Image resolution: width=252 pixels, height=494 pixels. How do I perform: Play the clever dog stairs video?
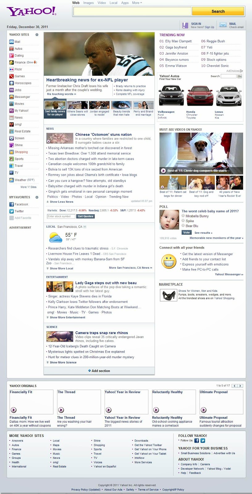(163, 171)
